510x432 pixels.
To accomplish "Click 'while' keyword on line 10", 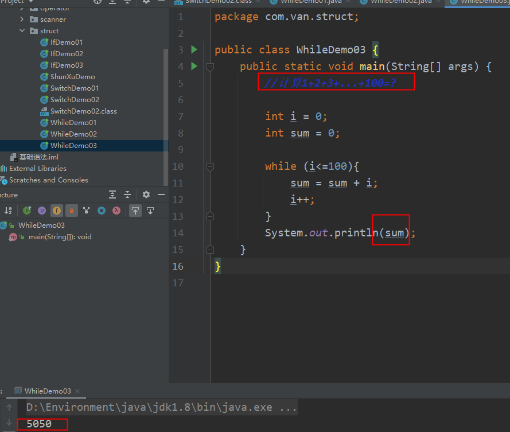I will (x=281, y=166).
